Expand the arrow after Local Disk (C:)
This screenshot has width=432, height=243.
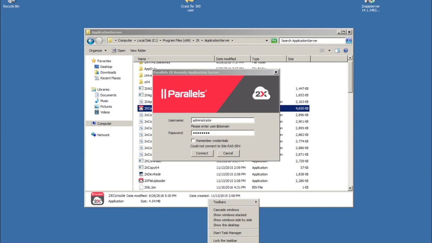click(160, 40)
